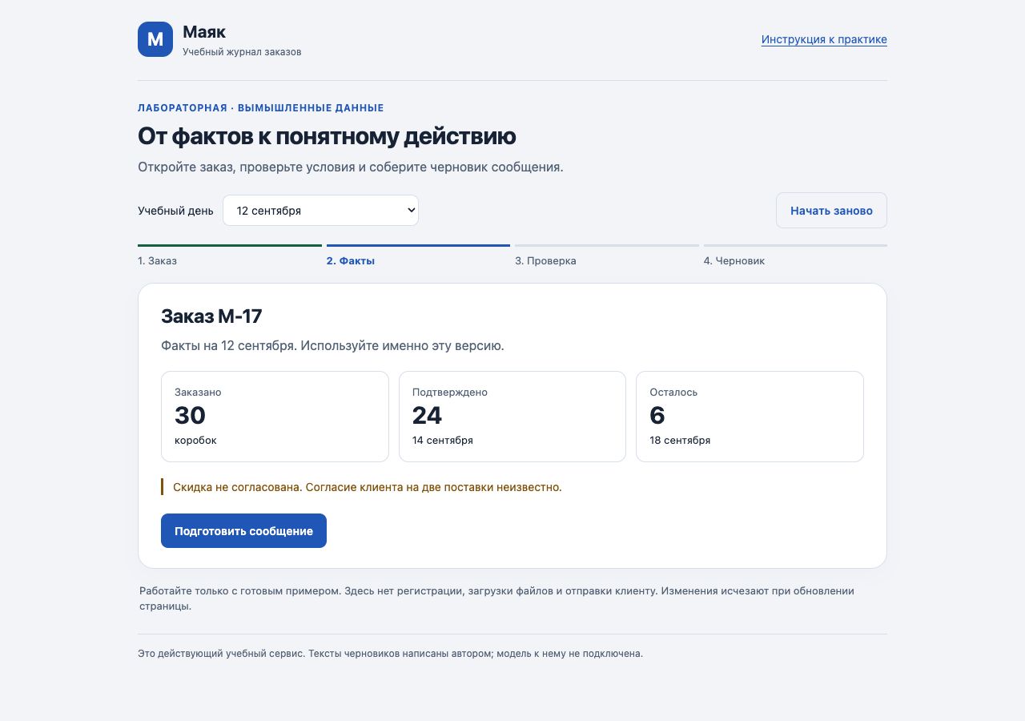The height and width of the screenshot is (721, 1025).
Task: Click the Лабораторная · вымышленные данные label
Action: tap(261, 108)
